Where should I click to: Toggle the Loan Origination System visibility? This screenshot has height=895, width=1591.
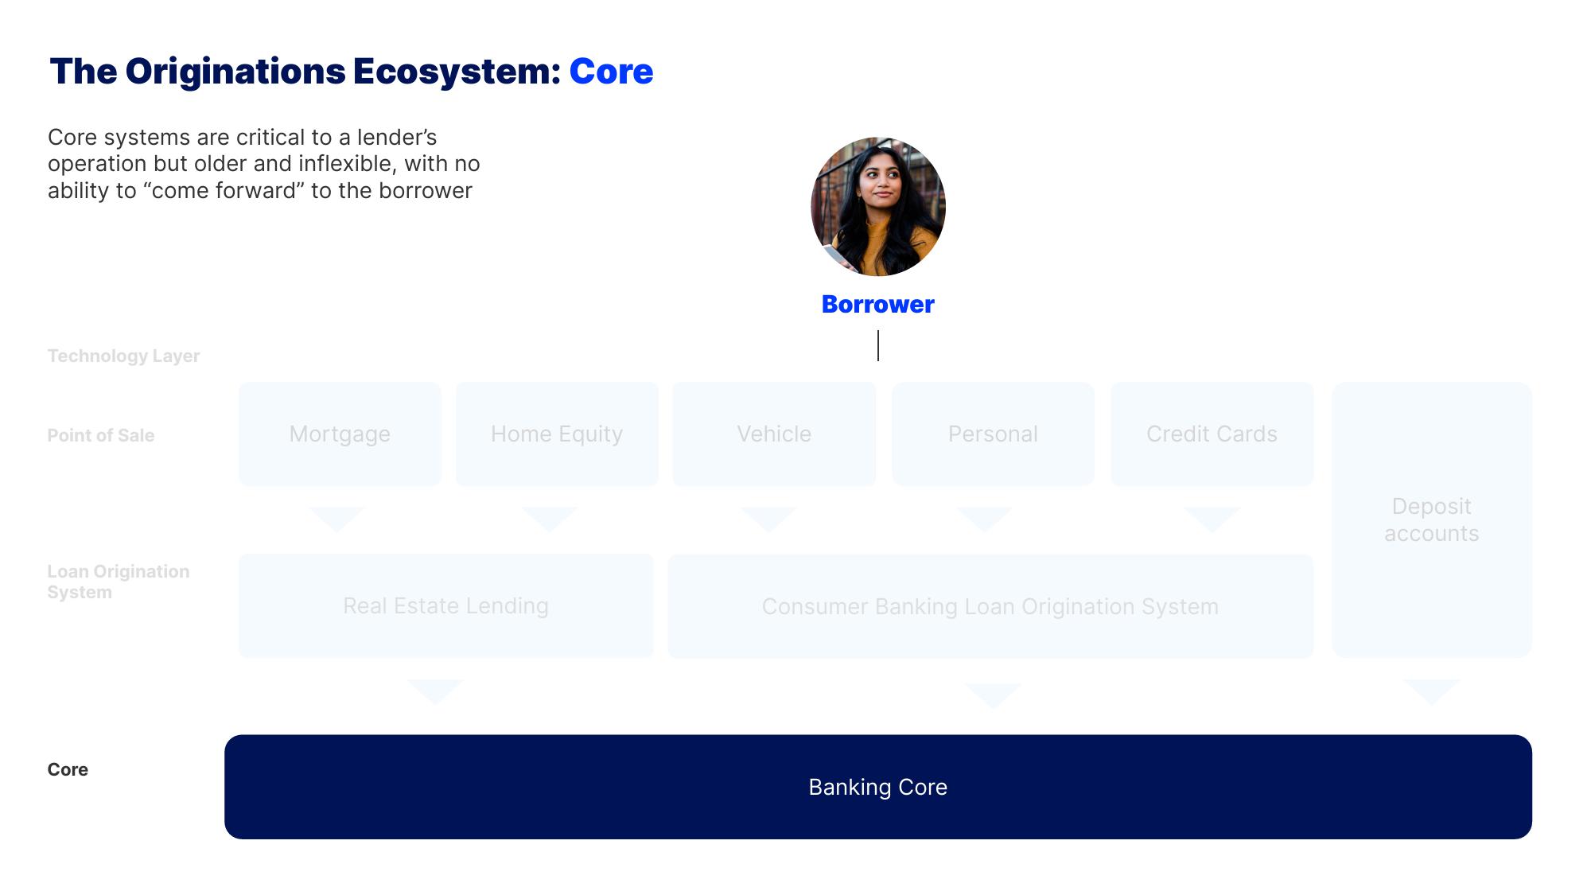(x=117, y=582)
